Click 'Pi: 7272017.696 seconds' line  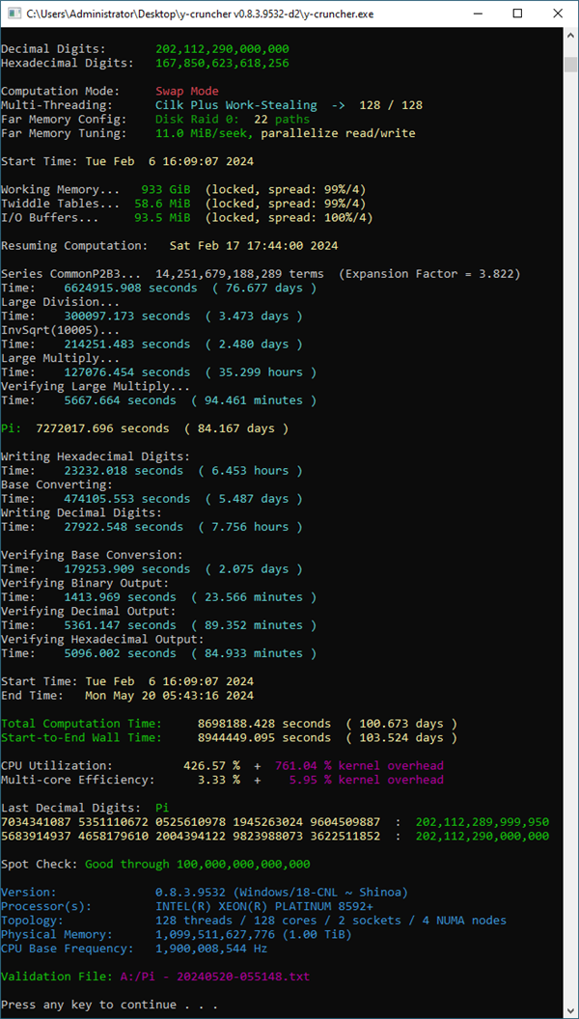145,428
